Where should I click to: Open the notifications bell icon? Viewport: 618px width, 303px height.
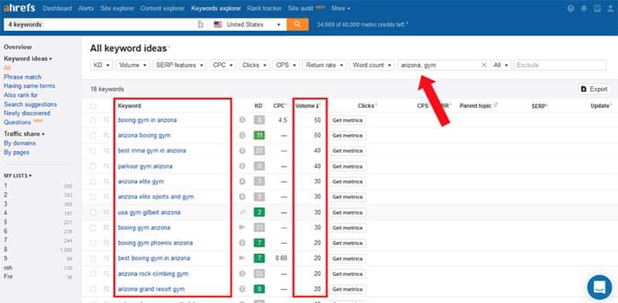pos(584,8)
